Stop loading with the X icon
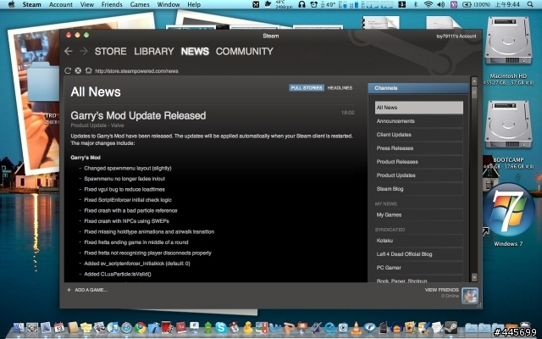 (78, 70)
